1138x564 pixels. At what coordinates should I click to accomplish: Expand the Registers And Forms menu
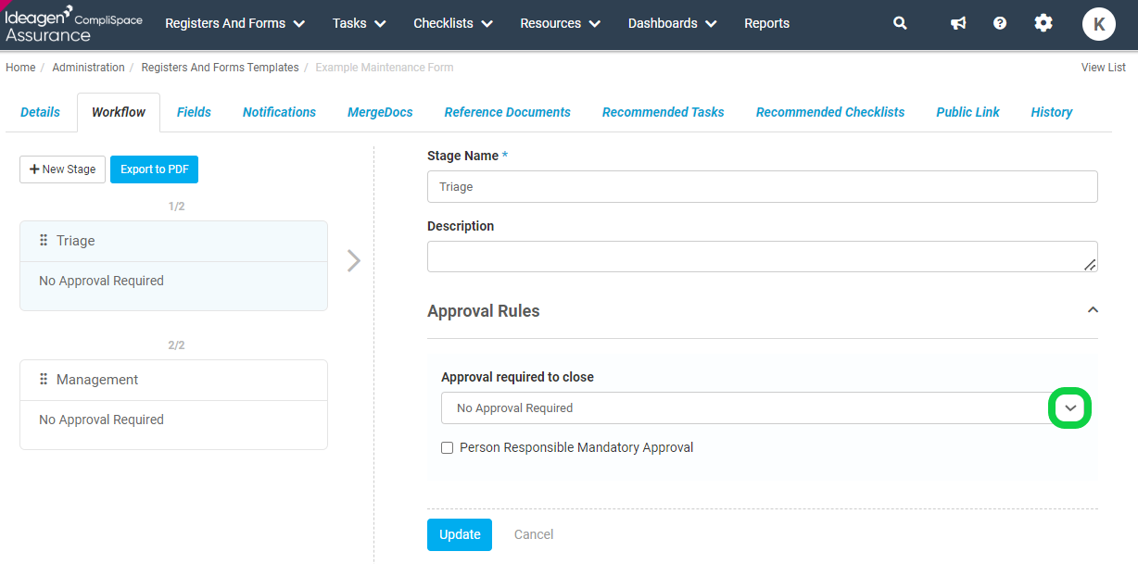(x=235, y=23)
